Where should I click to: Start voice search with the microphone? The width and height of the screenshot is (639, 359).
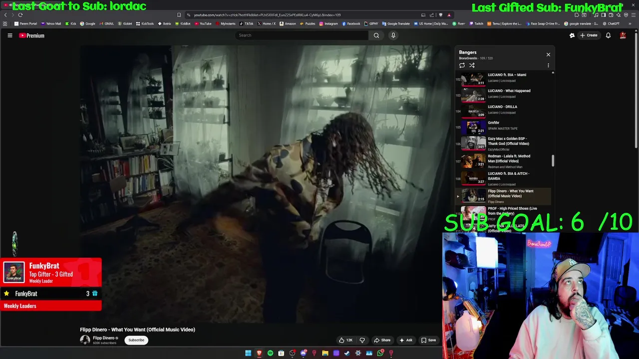click(393, 35)
